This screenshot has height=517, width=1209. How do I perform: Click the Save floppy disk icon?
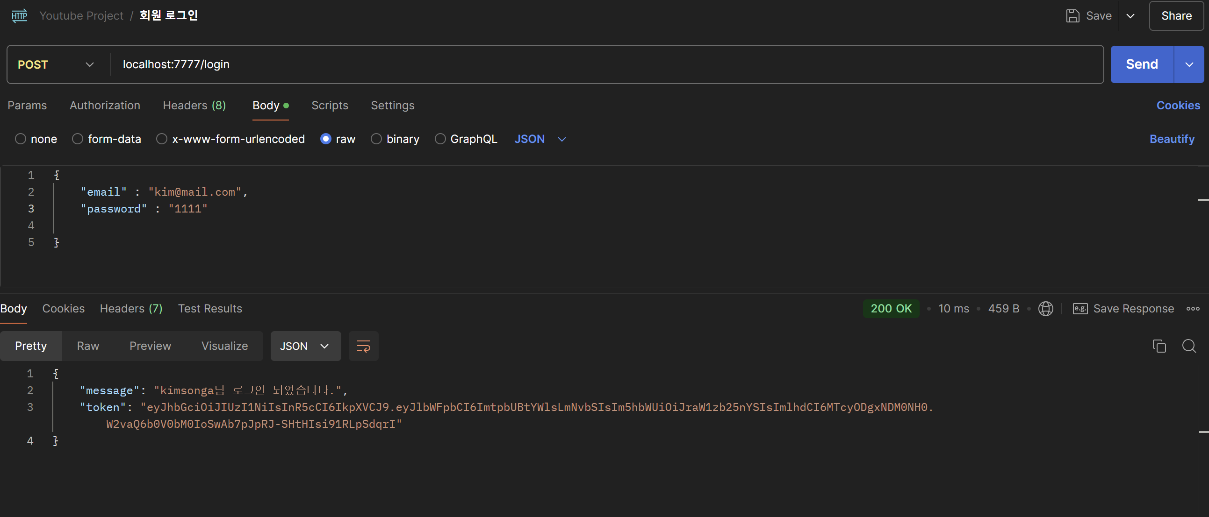(1072, 16)
